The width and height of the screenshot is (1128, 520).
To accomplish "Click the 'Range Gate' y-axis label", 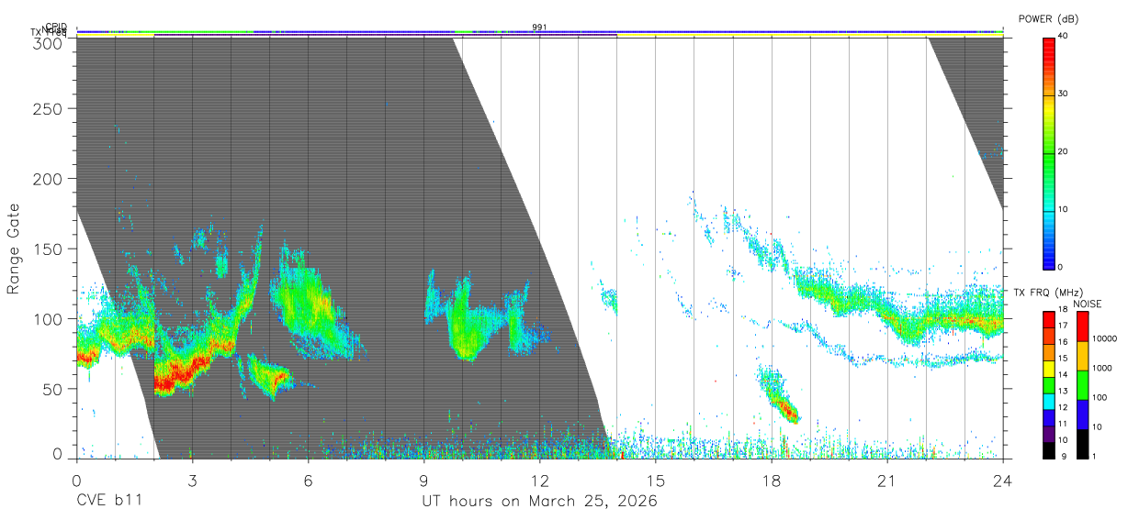I will pyautogui.click(x=14, y=249).
